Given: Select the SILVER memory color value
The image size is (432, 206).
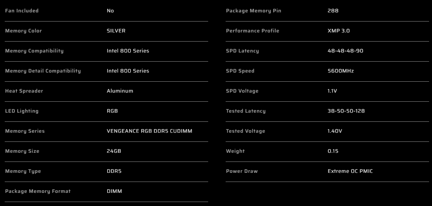Looking at the screenshot, I should pyautogui.click(x=116, y=31).
